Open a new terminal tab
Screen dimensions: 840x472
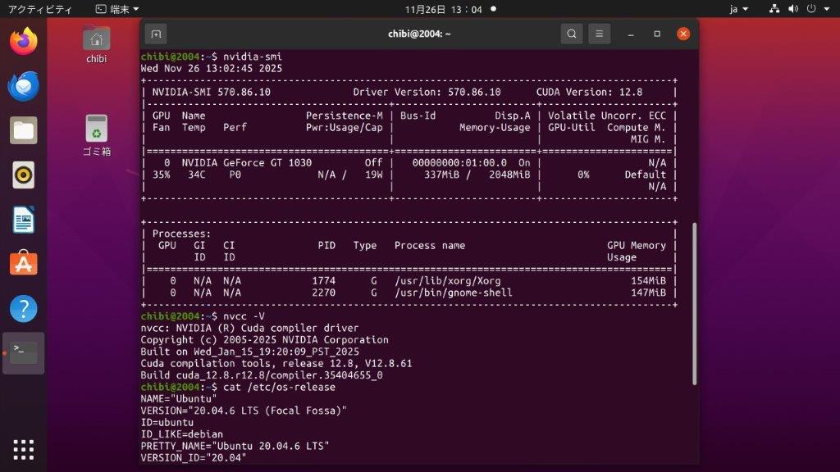click(x=156, y=34)
